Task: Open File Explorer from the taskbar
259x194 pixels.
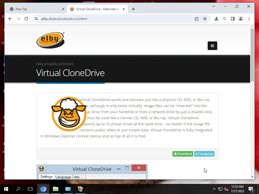Action: click(x=55, y=189)
